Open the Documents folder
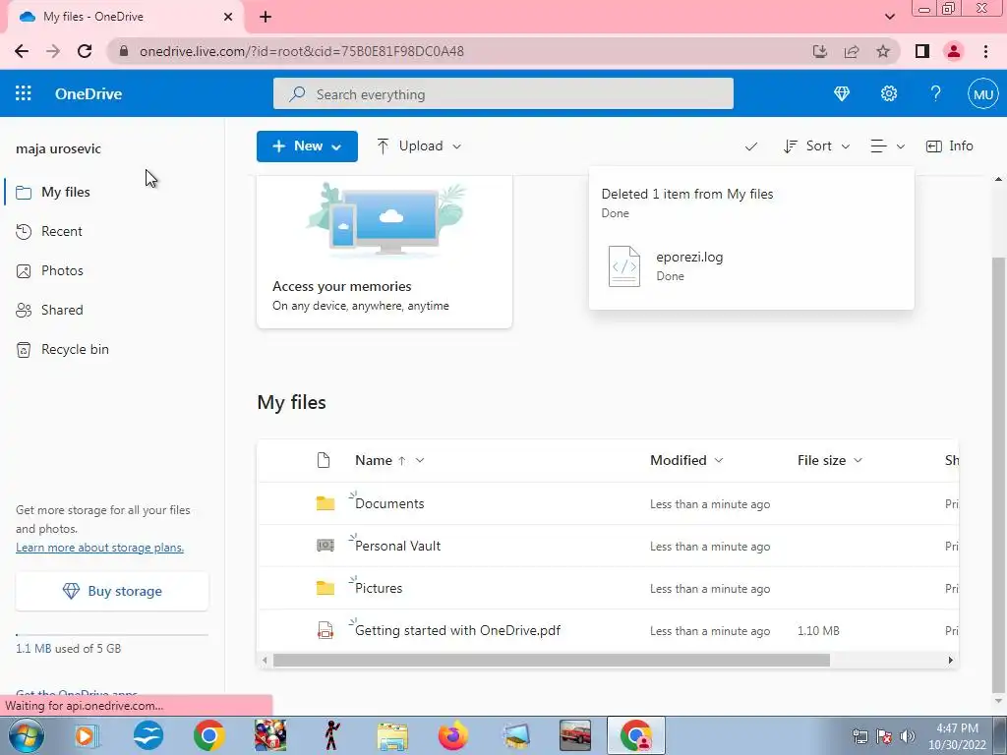Viewport: 1007px width, 755px height. point(389,503)
